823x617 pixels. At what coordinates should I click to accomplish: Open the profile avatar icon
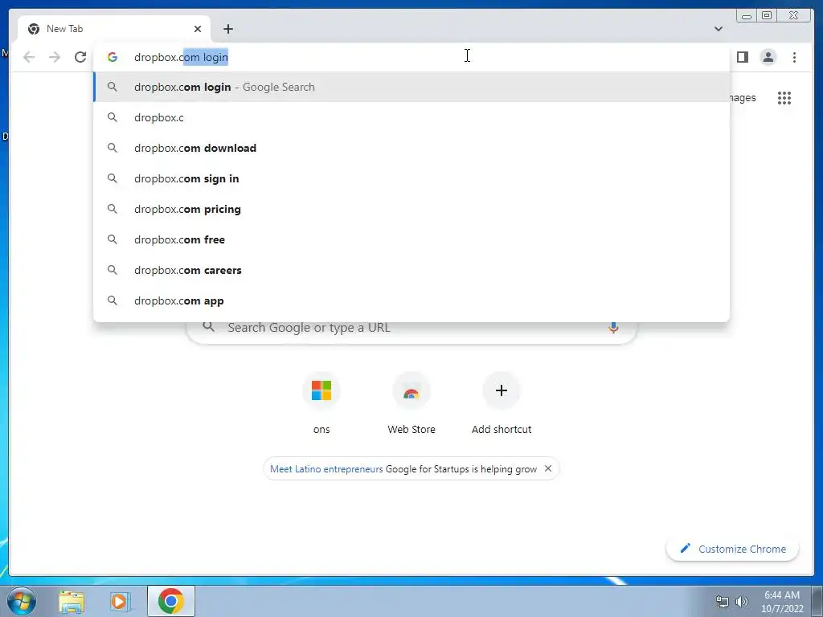[768, 57]
